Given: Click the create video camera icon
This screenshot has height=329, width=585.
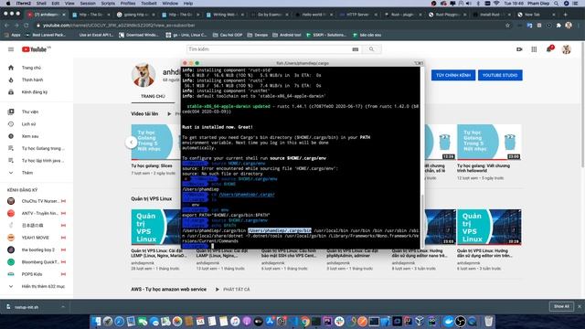Looking at the screenshot, I should tap(519, 49).
